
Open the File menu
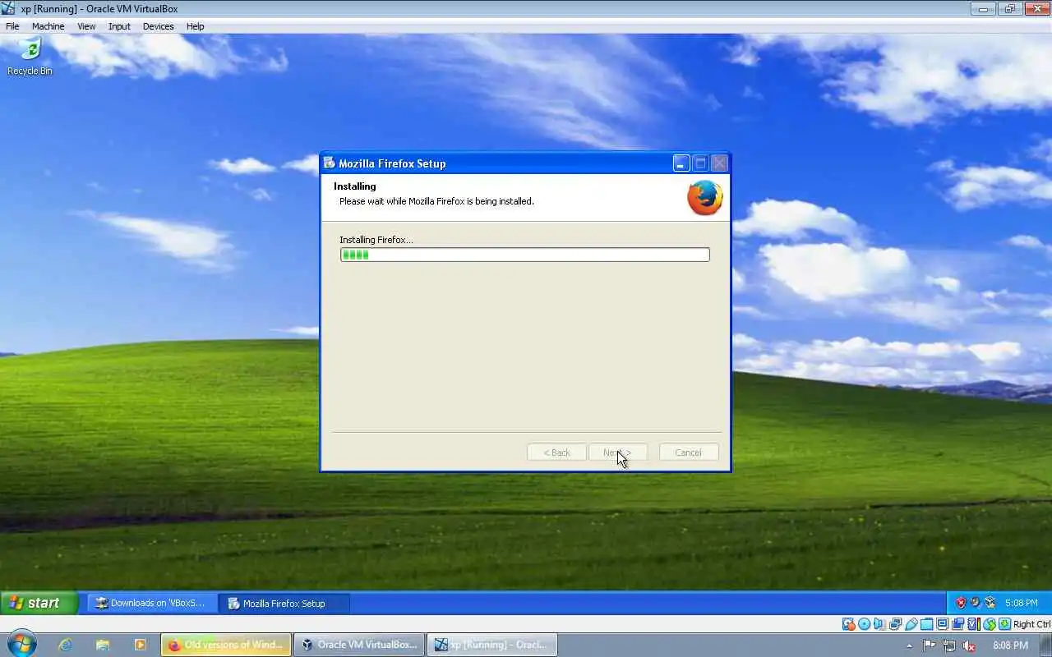click(x=12, y=26)
